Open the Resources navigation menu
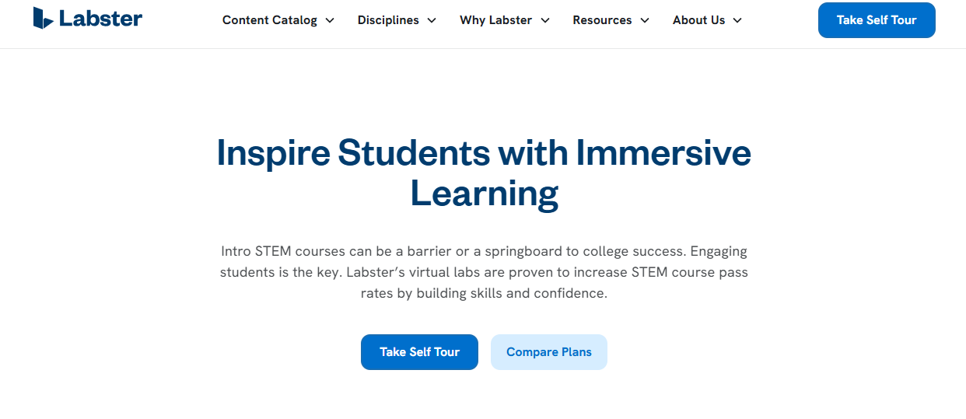Screen dimensions: 966x419 click(601, 20)
